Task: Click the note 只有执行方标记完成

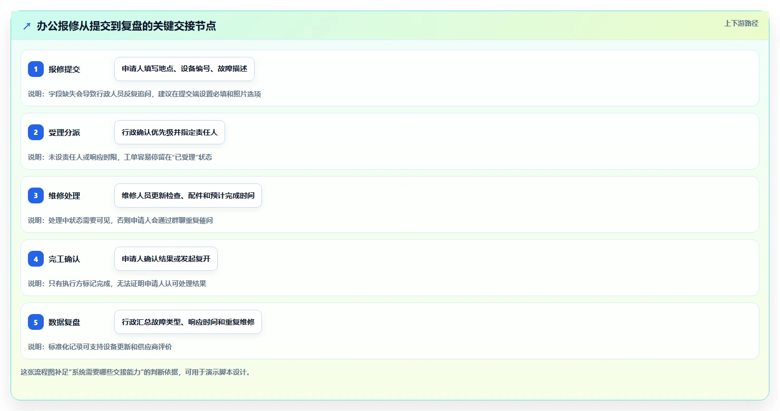Action: (117, 283)
